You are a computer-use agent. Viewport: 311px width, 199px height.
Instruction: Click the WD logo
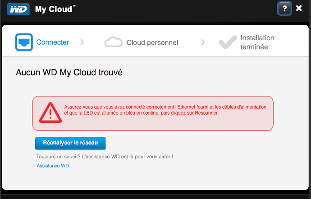click(x=18, y=9)
